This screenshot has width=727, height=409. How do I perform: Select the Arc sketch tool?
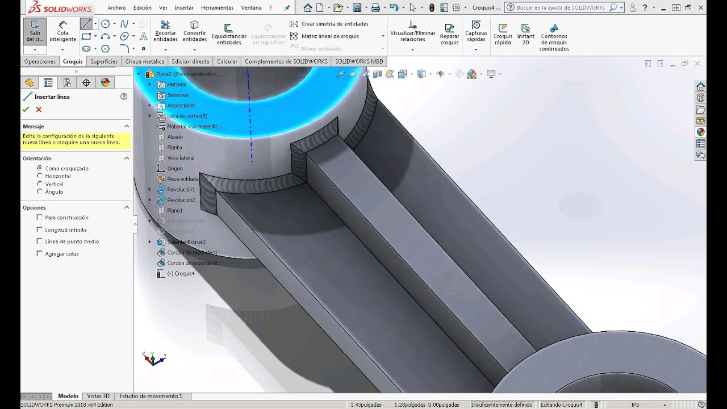click(x=105, y=36)
